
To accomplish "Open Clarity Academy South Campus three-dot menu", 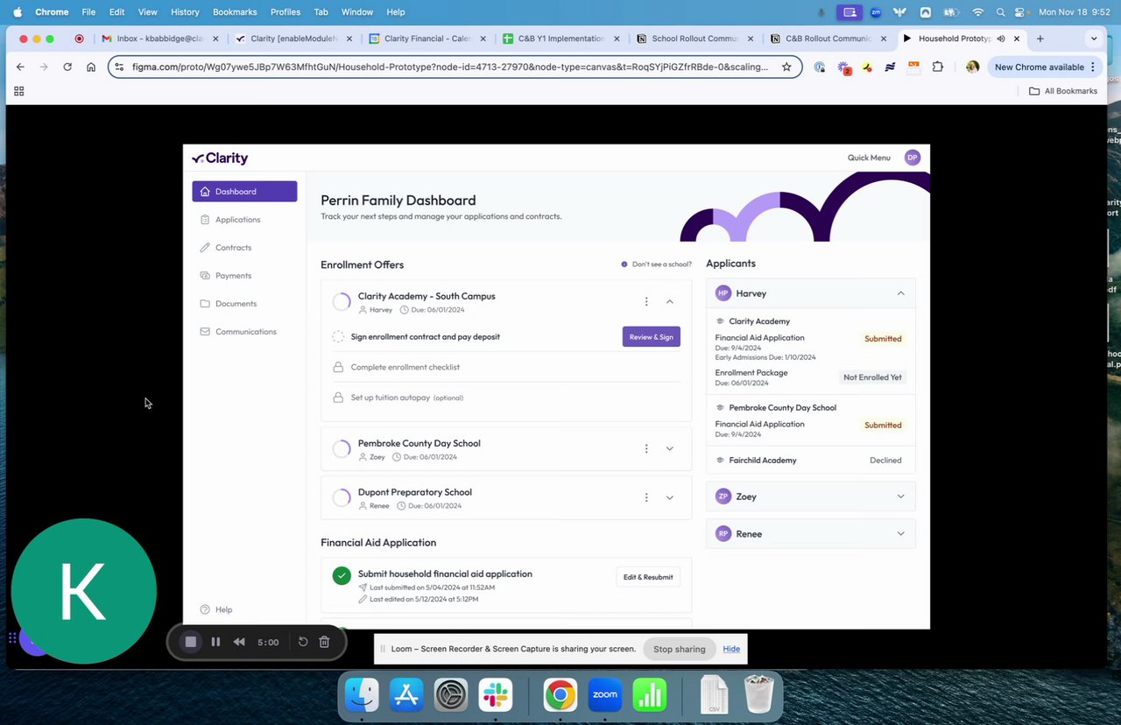I will click(x=646, y=301).
